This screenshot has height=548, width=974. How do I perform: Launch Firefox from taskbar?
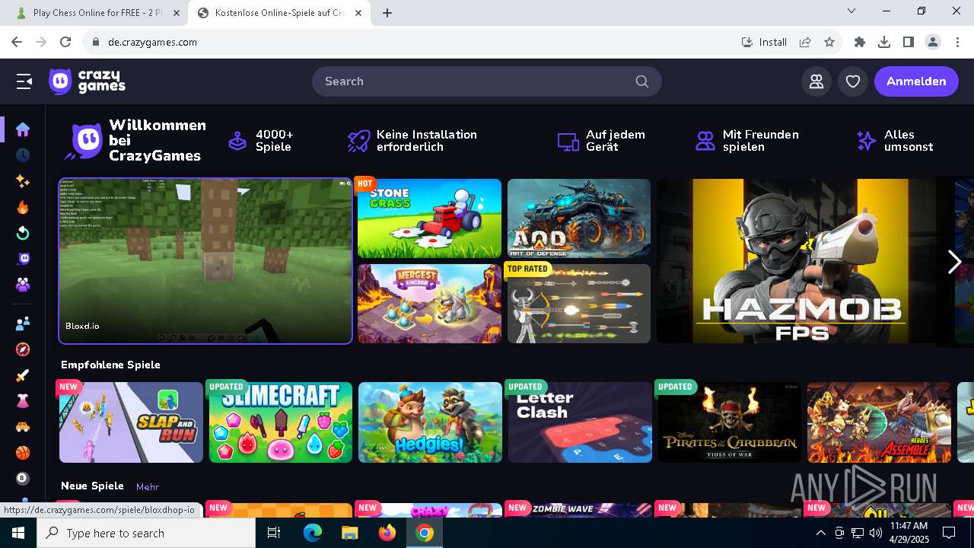pyautogui.click(x=387, y=533)
